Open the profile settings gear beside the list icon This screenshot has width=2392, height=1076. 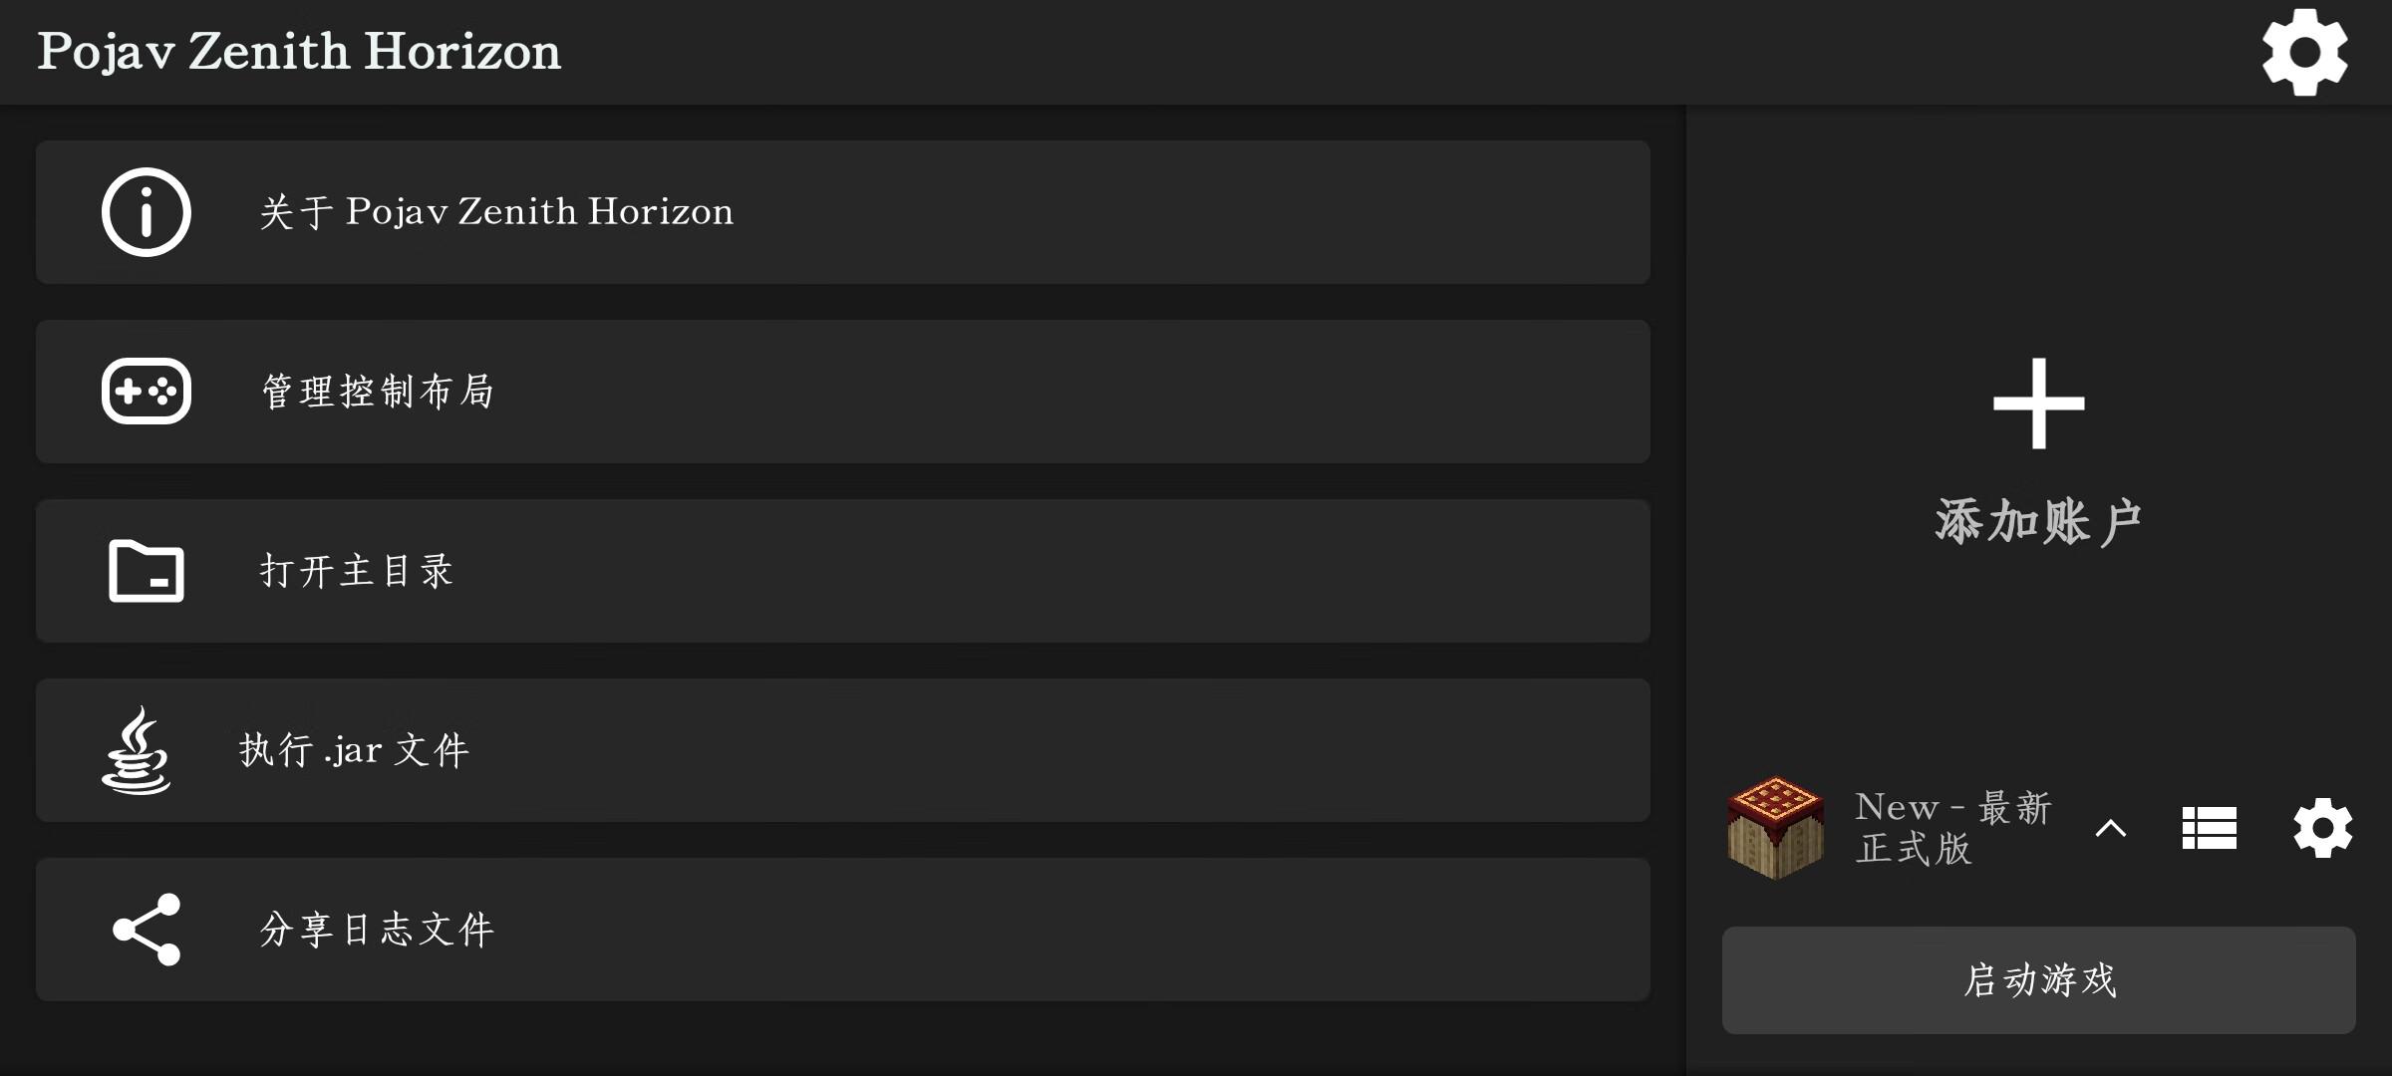2322,828
